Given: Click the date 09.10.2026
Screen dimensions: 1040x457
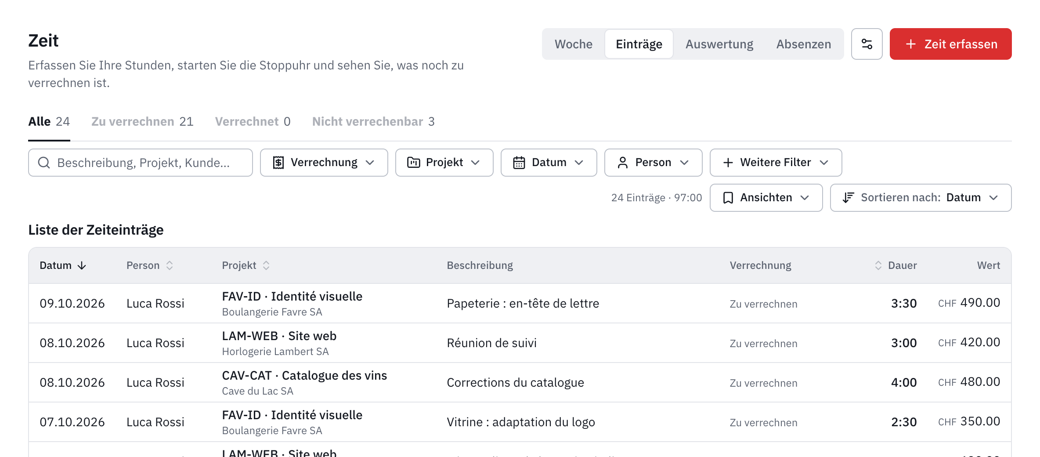Looking at the screenshot, I should (x=72, y=304).
